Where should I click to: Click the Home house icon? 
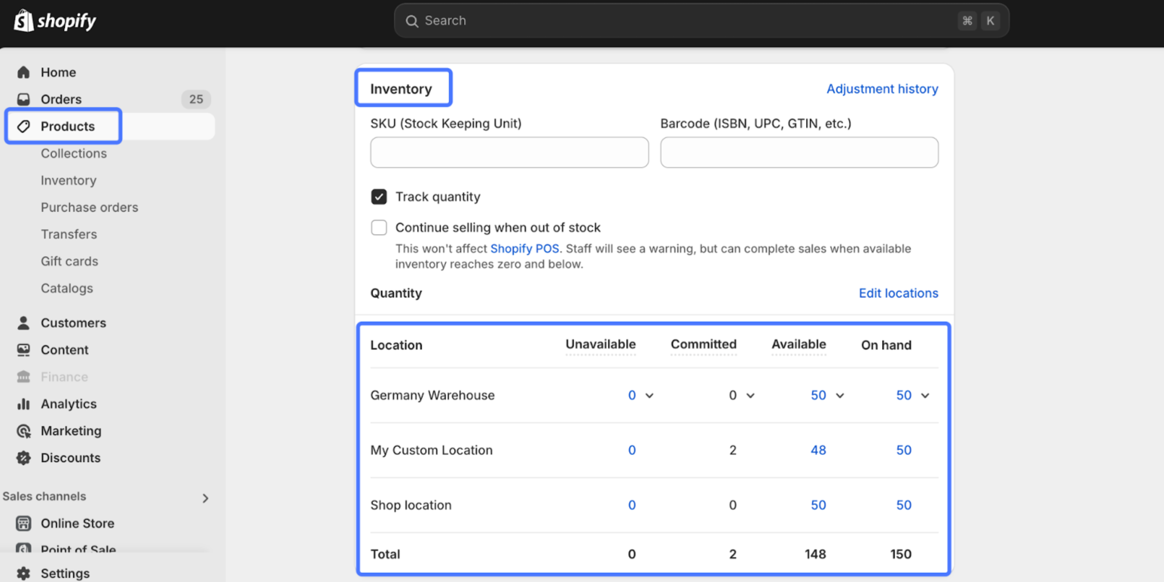click(x=23, y=72)
